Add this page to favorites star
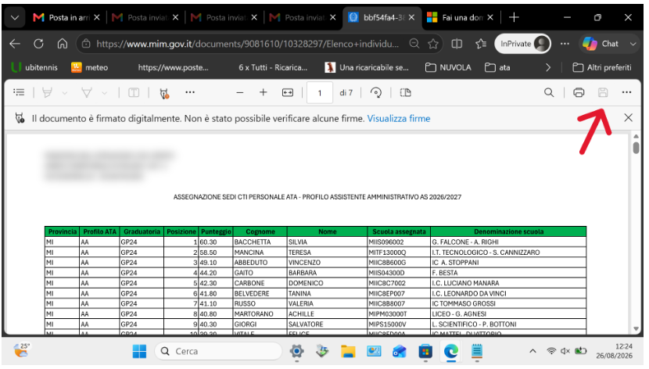Image resolution: width=649 pixels, height=369 pixels. point(433,44)
